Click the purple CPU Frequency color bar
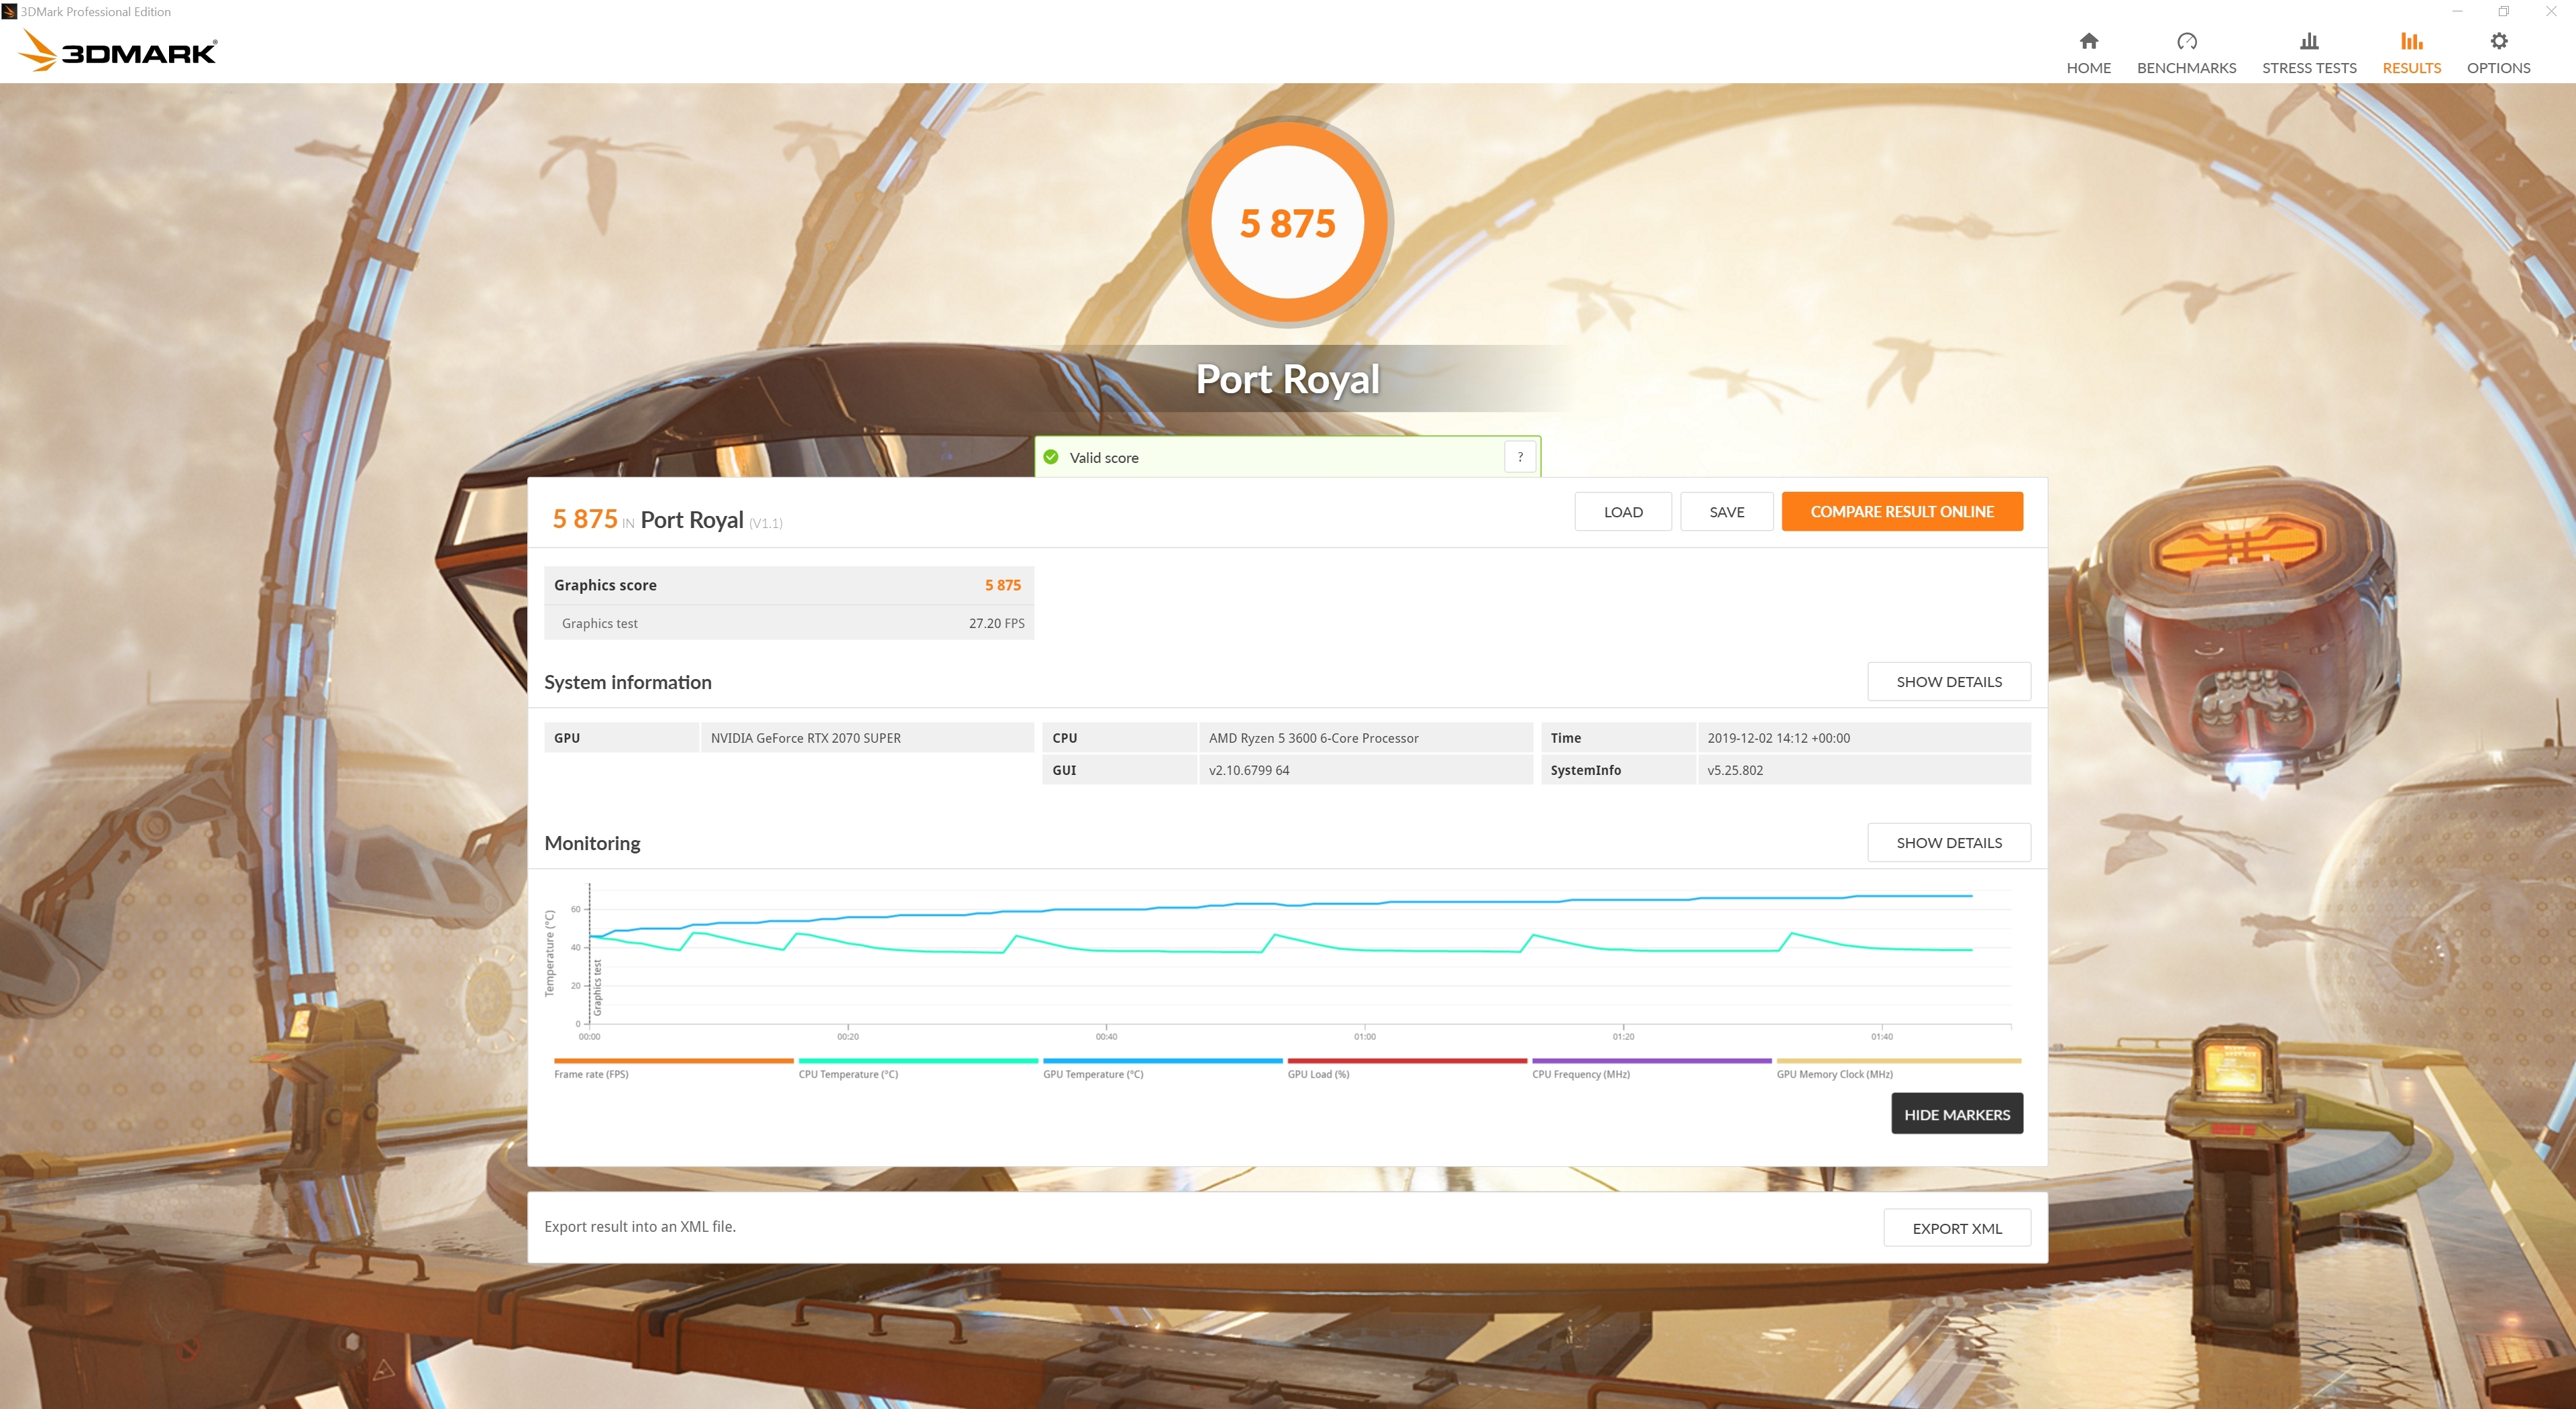 tap(1651, 1060)
